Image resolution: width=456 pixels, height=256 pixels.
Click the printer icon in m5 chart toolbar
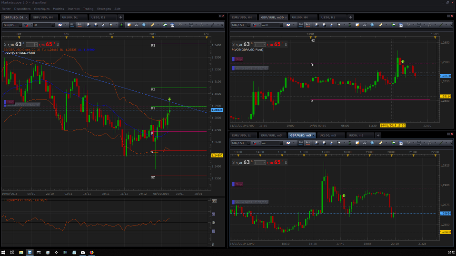click(x=365, y=143)
